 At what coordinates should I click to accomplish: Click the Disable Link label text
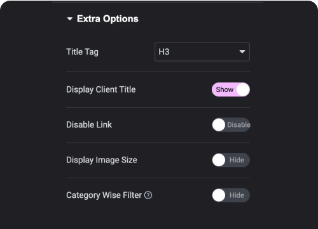pos(89,125)
